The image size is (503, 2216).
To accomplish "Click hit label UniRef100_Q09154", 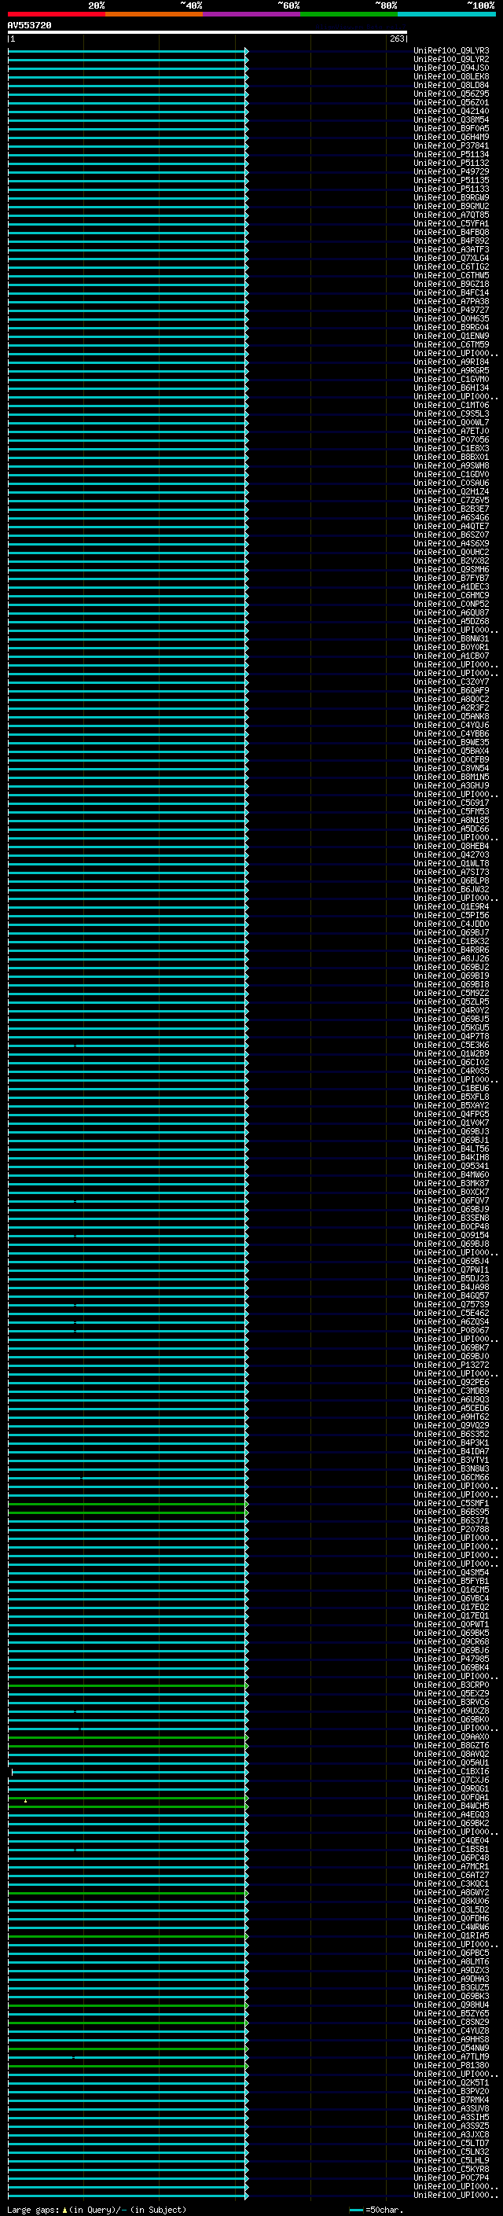I will pyautogui.click(x=451, y=1235).
